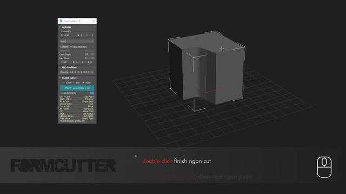Collapse the PARAMS rollout
346x194 pixels.
coord(60,27)
